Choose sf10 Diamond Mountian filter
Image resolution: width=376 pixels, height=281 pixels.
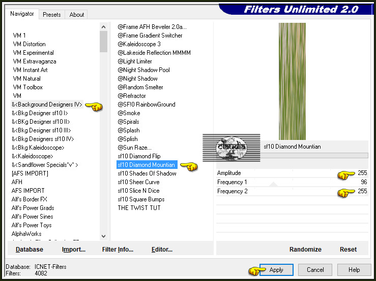(x=147, y=164)
